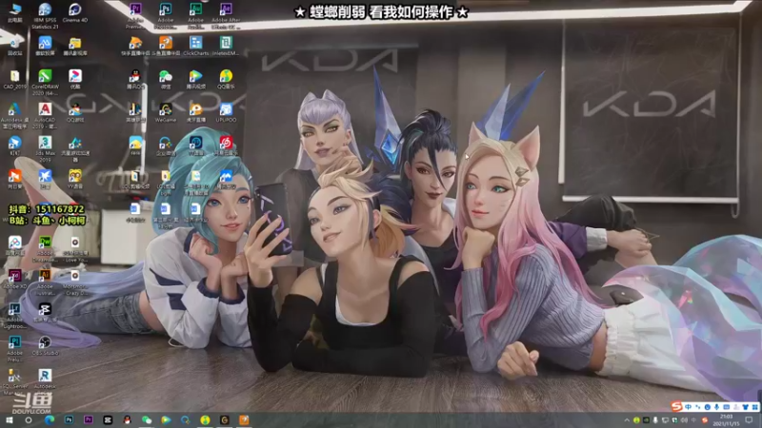Image resolution: width=762 pixels, height=428 pixels.
Task: Show hidden system tray icons
Action: (627, 419)
